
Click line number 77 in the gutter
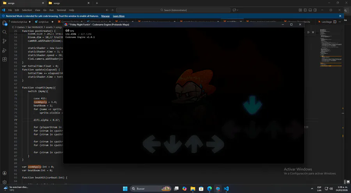[16, 120]
